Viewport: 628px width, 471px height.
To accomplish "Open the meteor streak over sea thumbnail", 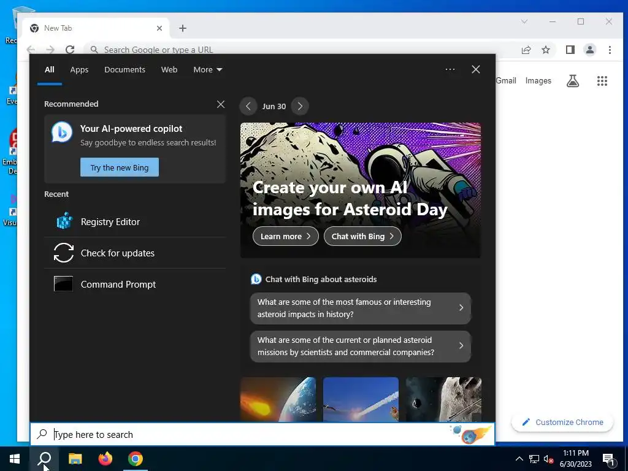I will [361, 399].
